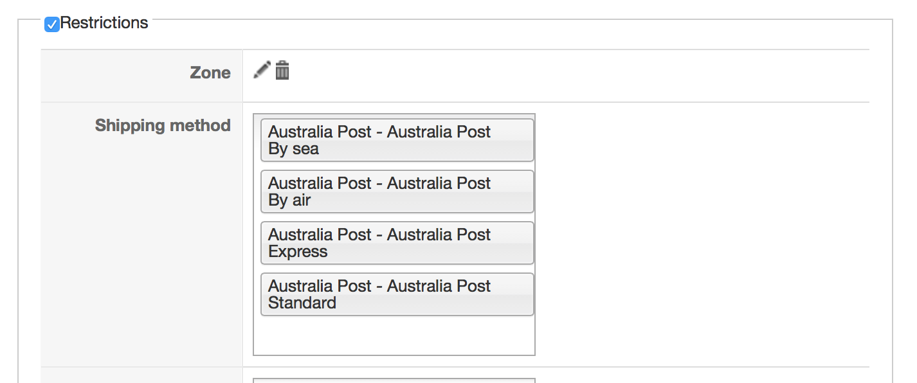Click the Zone field label
Viewport: 917px width, 383px height.
point(210,73)
